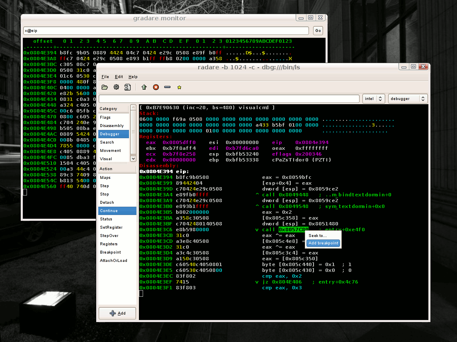This screenshot has width=457, height=342.
Task: Click the green up arrow icon
Action: (144, 87)
